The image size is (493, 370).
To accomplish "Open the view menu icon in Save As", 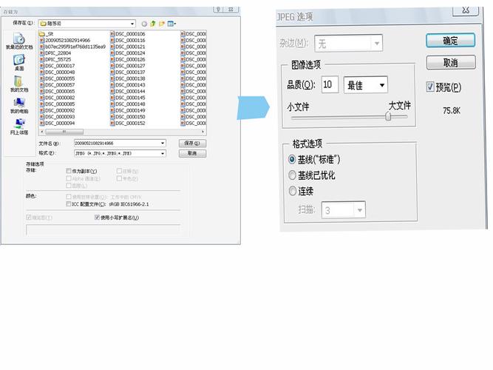I will click(171, 24).
